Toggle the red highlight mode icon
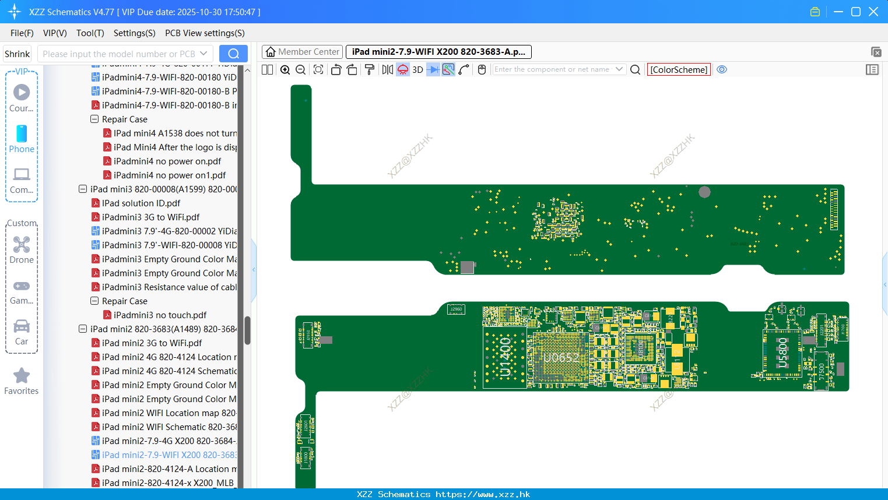 point(403,69)
